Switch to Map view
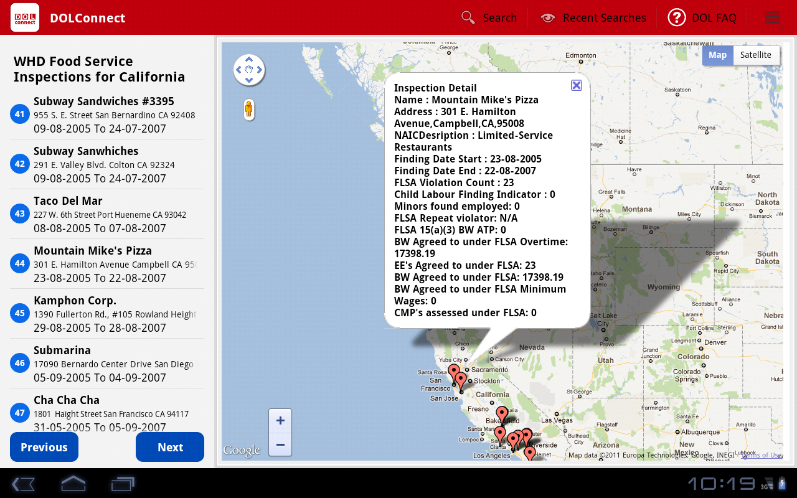 (x=717, y=55)
